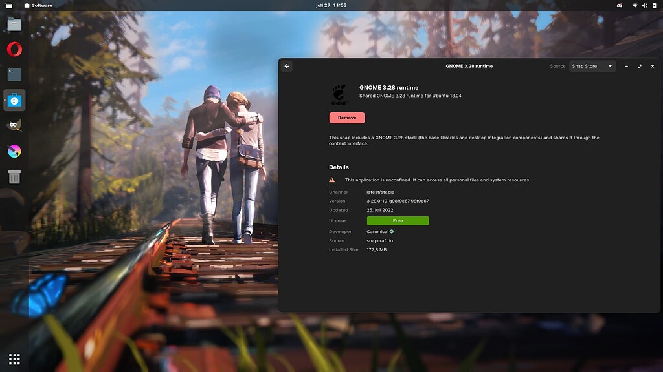Launch Opera browser from the dock
This screenshot has width=663, height=372.
pyautogui.click(x=14, y=49)
